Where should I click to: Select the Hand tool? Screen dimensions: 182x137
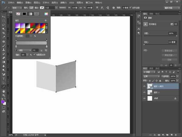(4, 91)
